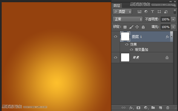Create a new layer

pyautogui.click(x=160, y=108)
